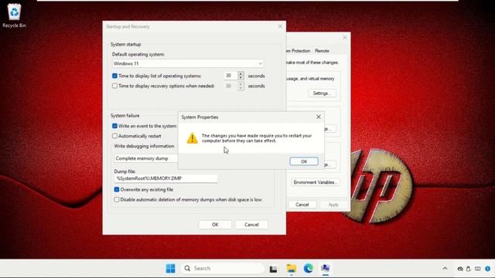Open File Explorer from the taskbar
Image resolution: width=495 pixels, height=278 pixels.
[x=291, y=268]
